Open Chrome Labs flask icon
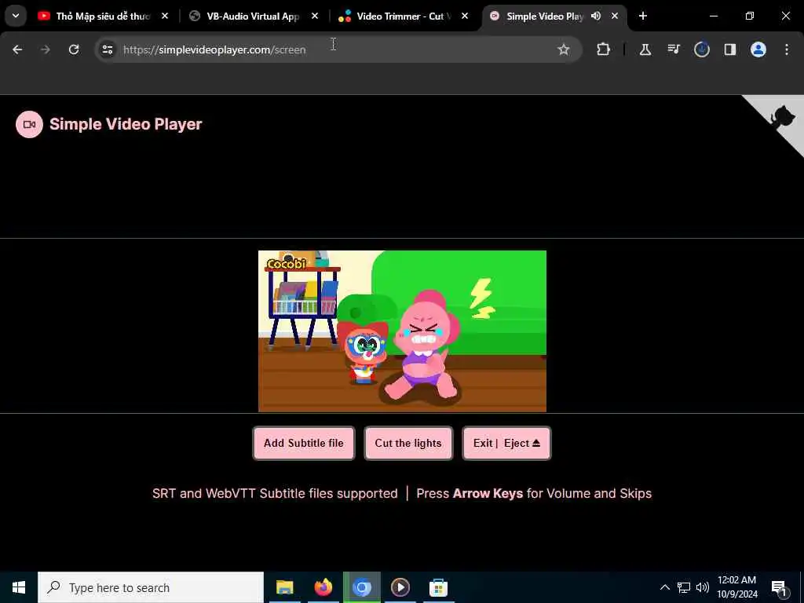This screenshot has height=603, width=804. click(x=645, y=49)
